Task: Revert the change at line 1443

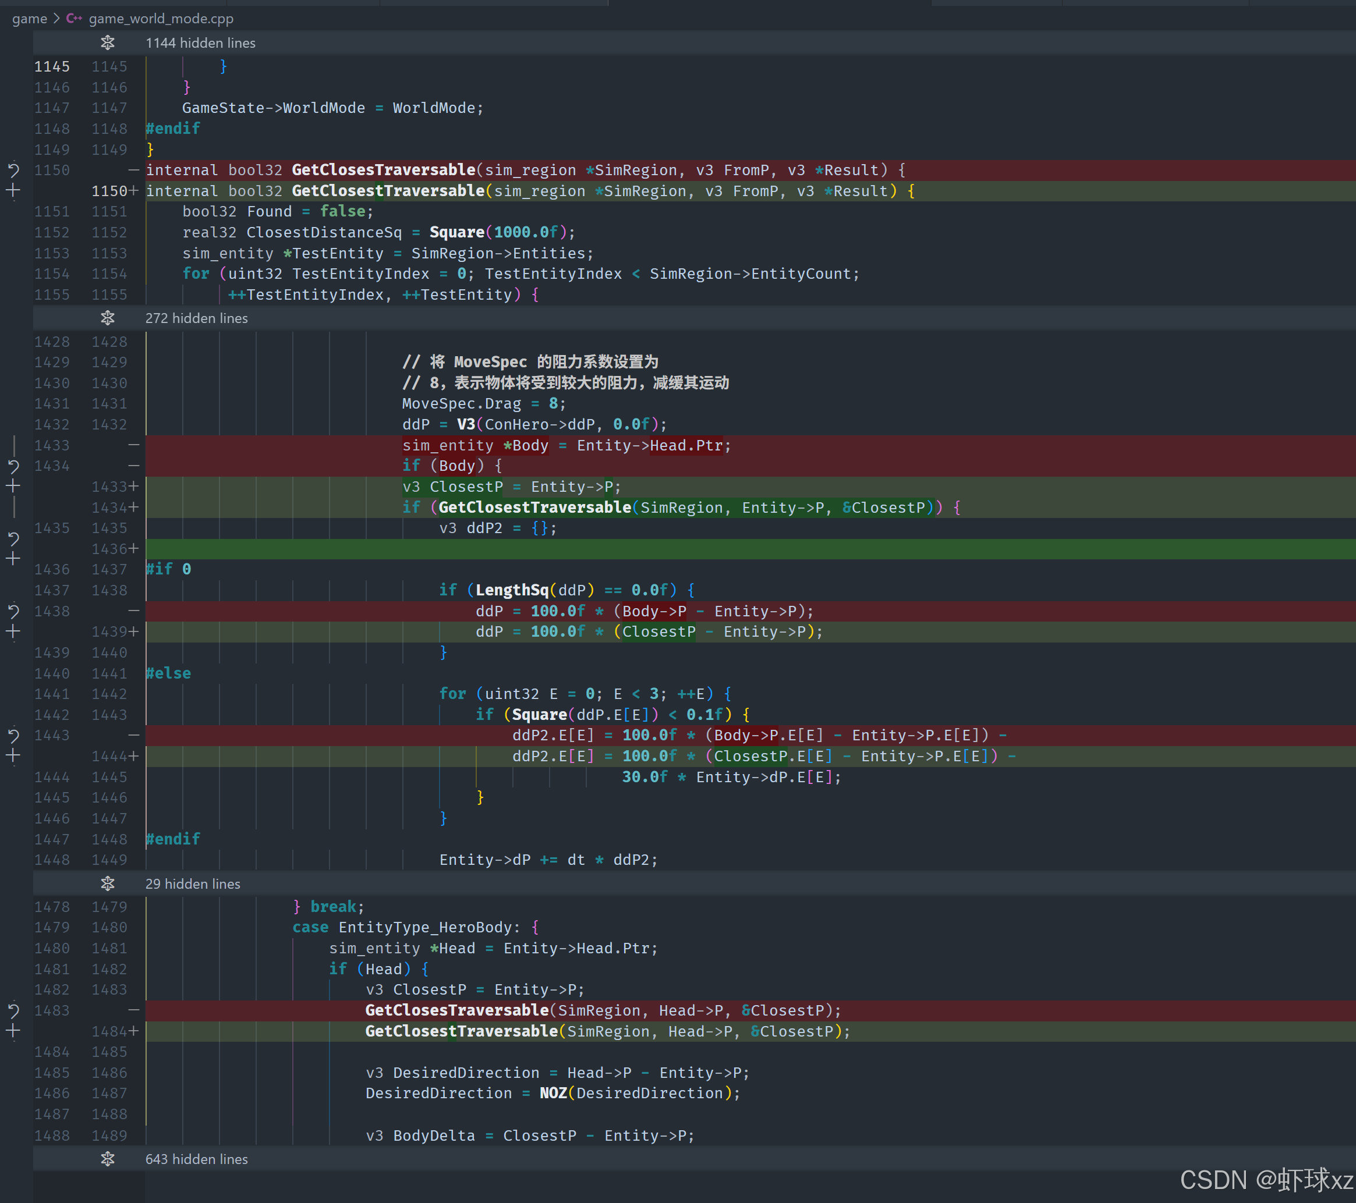Action: tap(13, 735)
